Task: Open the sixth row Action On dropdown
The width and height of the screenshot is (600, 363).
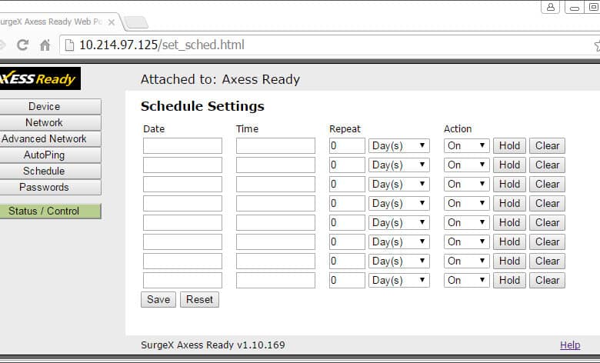Action: pos(466,241)
